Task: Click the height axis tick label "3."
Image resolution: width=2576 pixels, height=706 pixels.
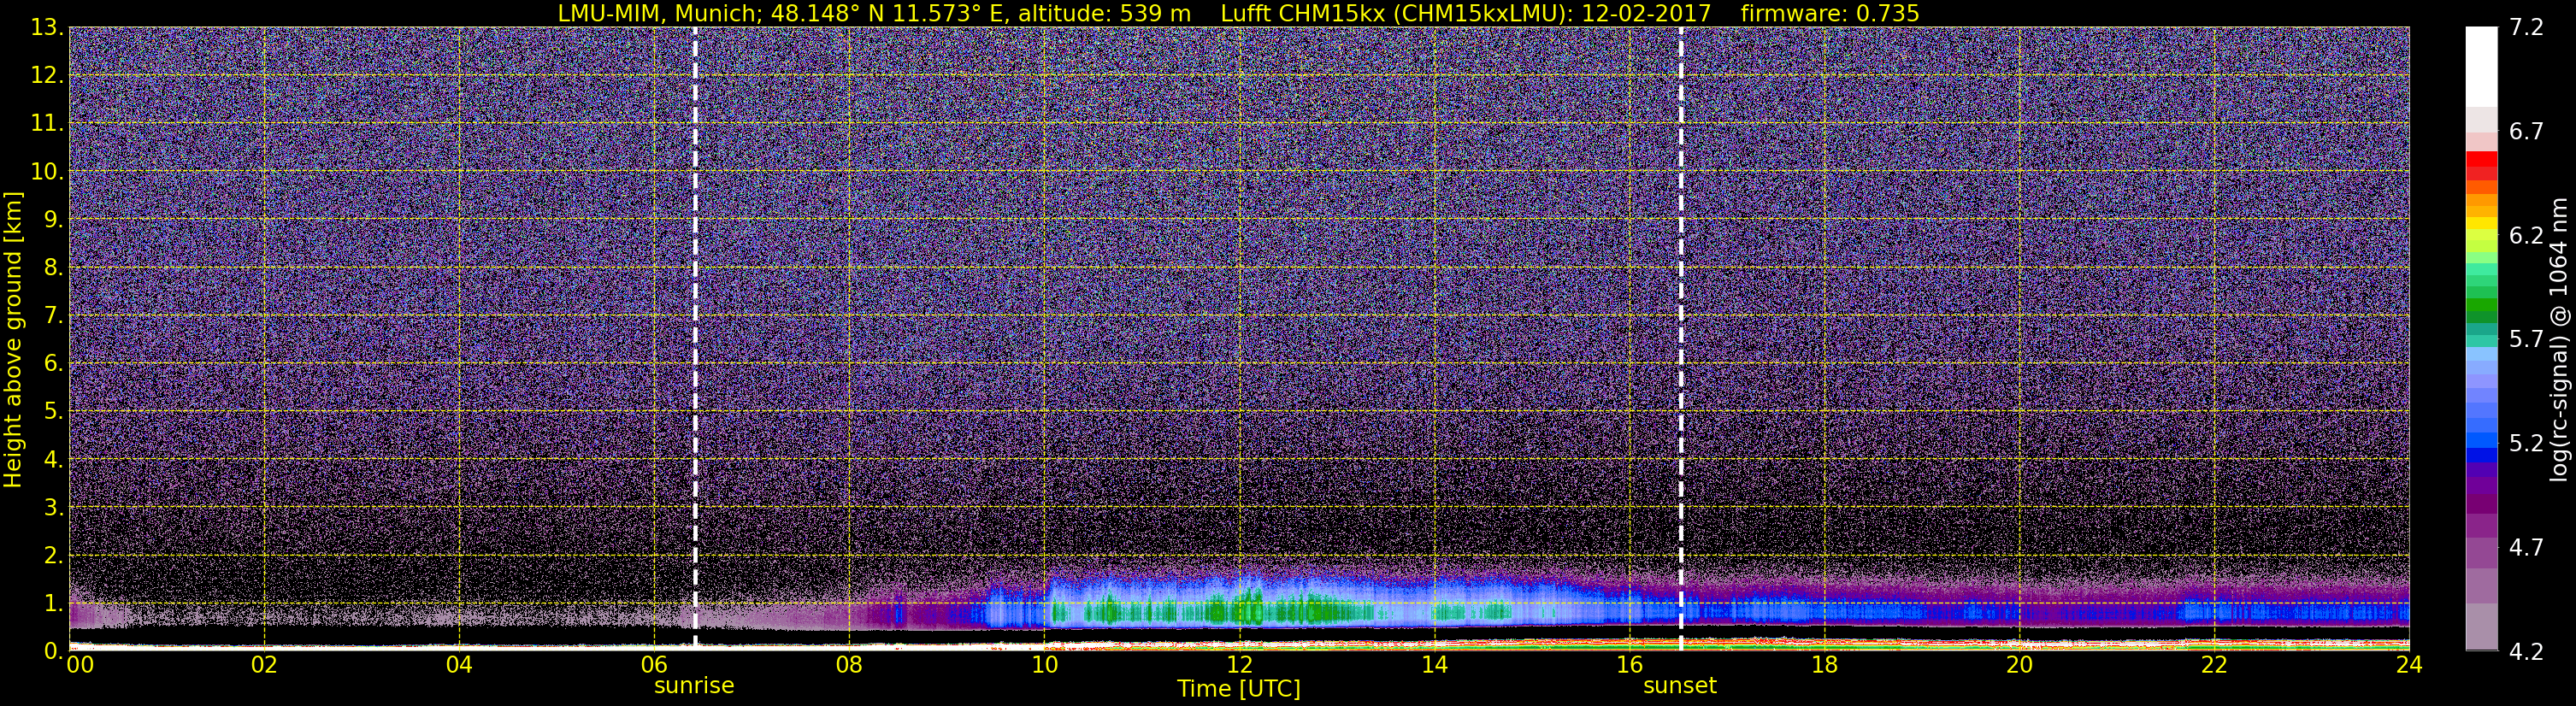Action: coord(53,508)
